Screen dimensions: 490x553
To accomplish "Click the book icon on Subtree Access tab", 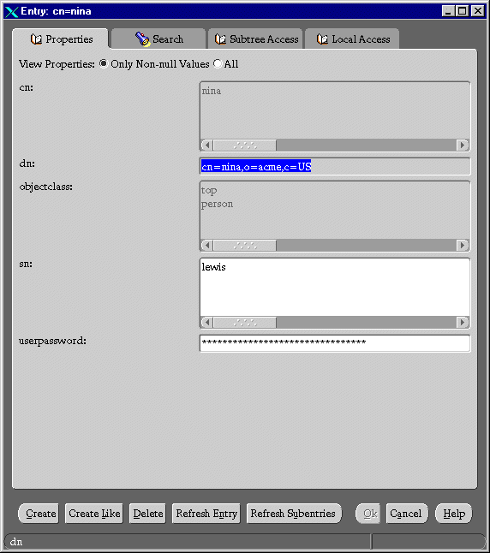I will click(x=220, y=39).
